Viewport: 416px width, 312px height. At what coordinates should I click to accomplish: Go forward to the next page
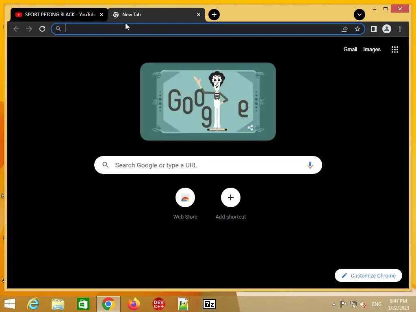click(29, 29)
